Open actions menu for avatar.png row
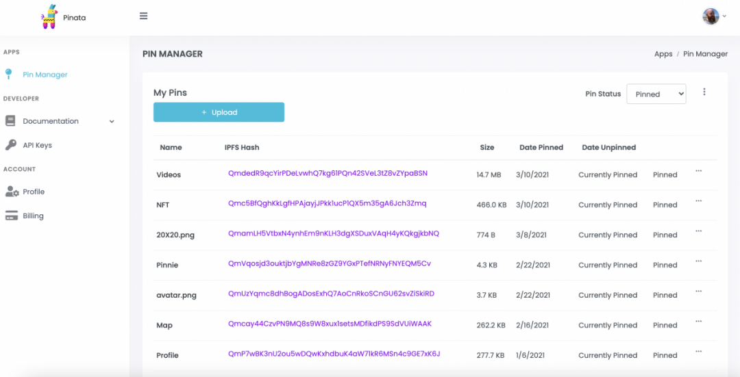 pyautogui.click(x=698, y=291)
